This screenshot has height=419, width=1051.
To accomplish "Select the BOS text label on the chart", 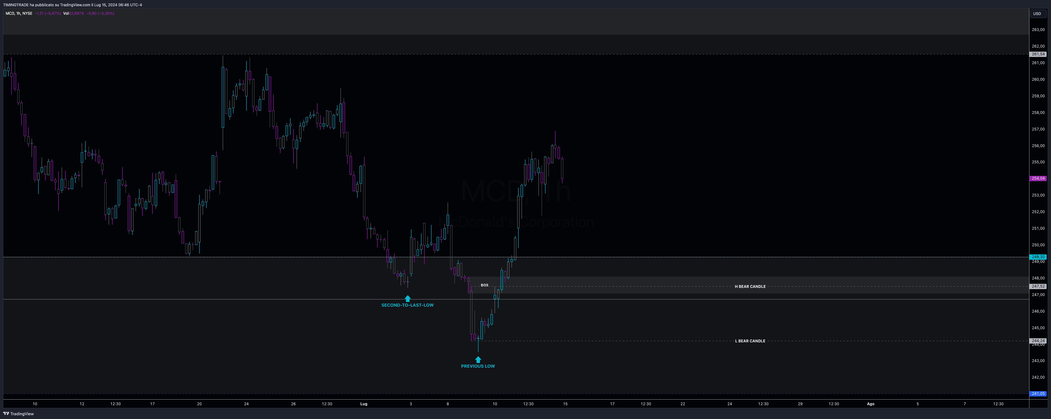I will coord(484,285).
